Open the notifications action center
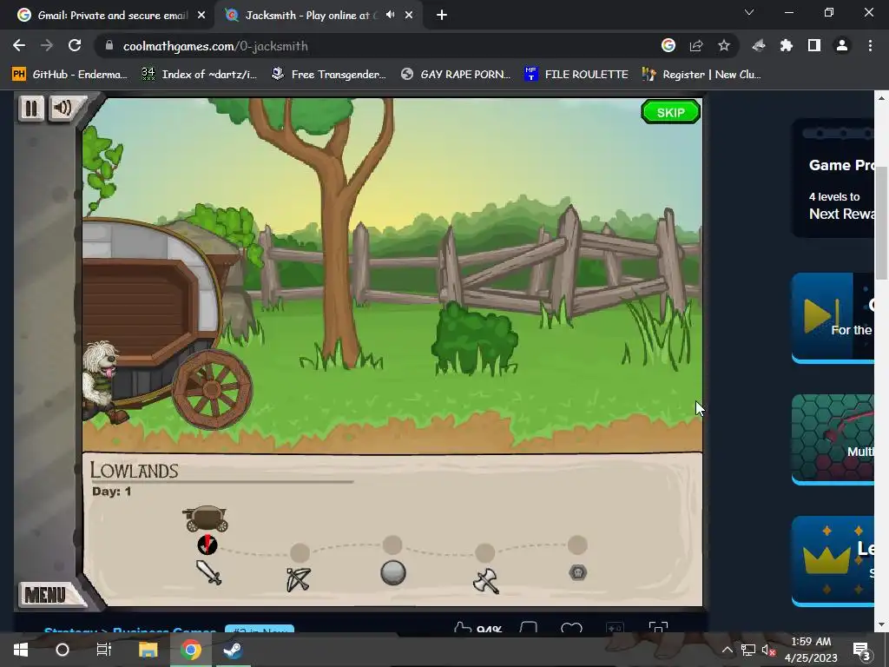889x667 pixels. pyautogui.click(x=861, y=650)
